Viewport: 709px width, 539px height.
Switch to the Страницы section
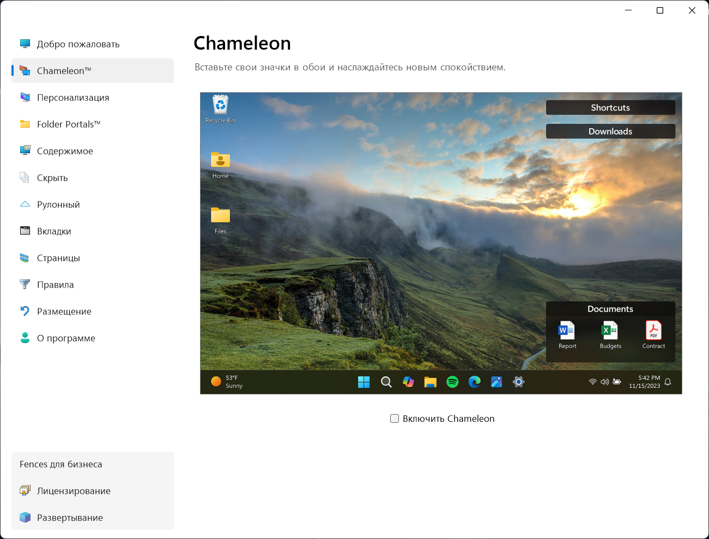coord(93,257)
